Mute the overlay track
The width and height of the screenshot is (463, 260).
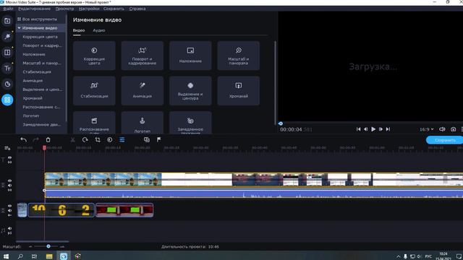coord(9,210)
